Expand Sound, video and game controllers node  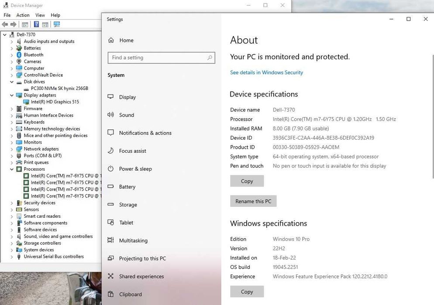[12, 236]
